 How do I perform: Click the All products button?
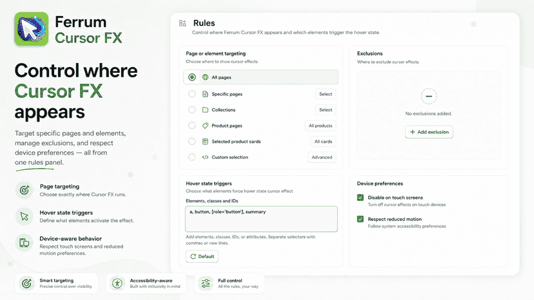click(321, 126)
